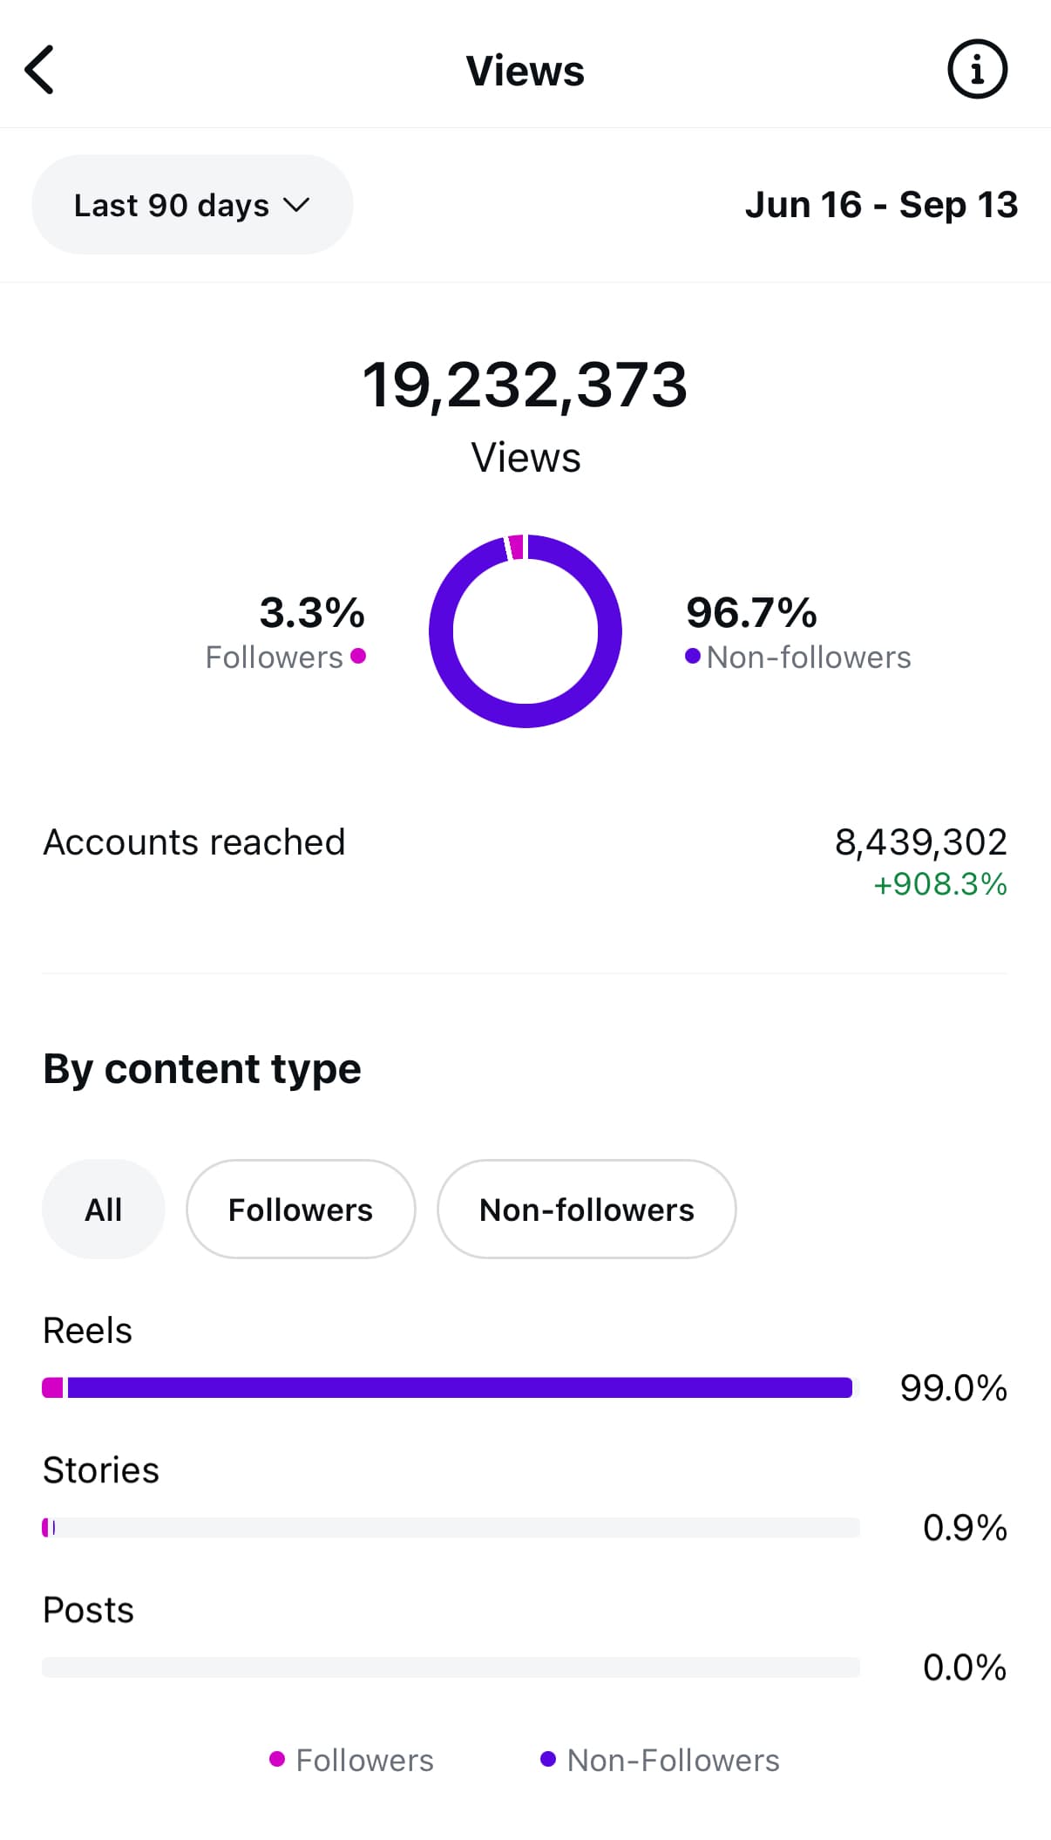Switch to the Non-followers filter tab
This screenshot has height=1840, width=1051.
click(587, 1210)
